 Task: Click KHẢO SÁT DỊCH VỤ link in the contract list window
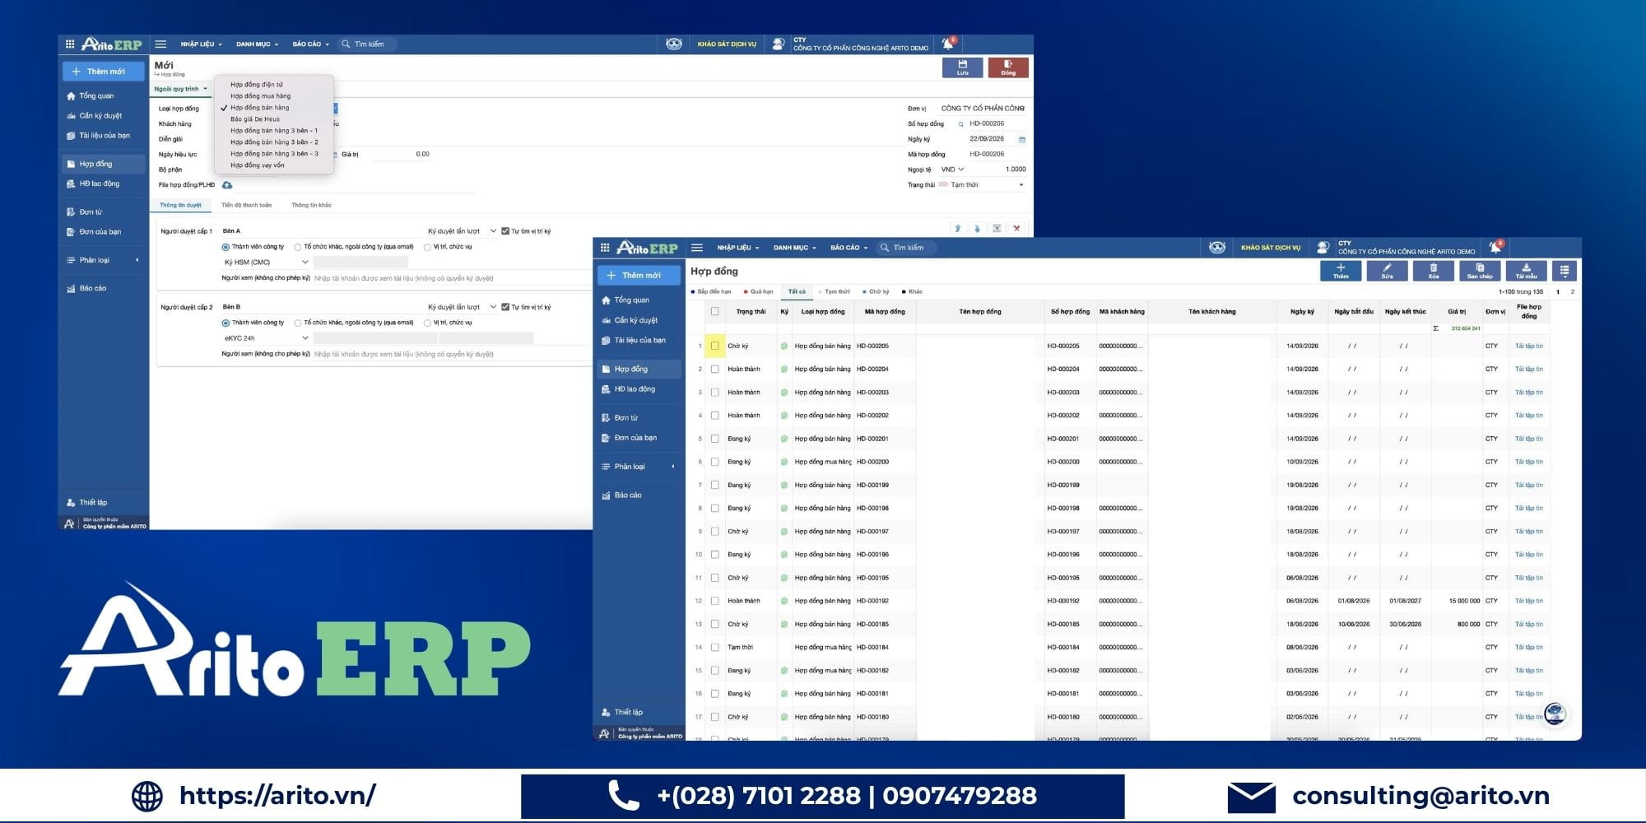pyautogui.click(x=1271, y=248)
